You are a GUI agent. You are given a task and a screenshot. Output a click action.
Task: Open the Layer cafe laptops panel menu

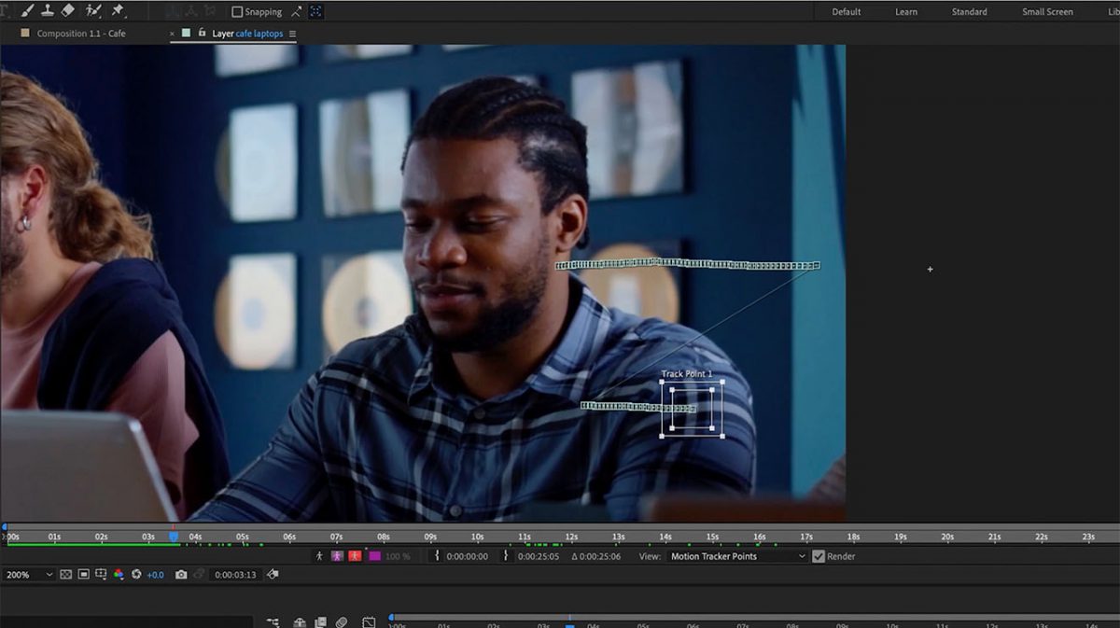pos(292,34)
